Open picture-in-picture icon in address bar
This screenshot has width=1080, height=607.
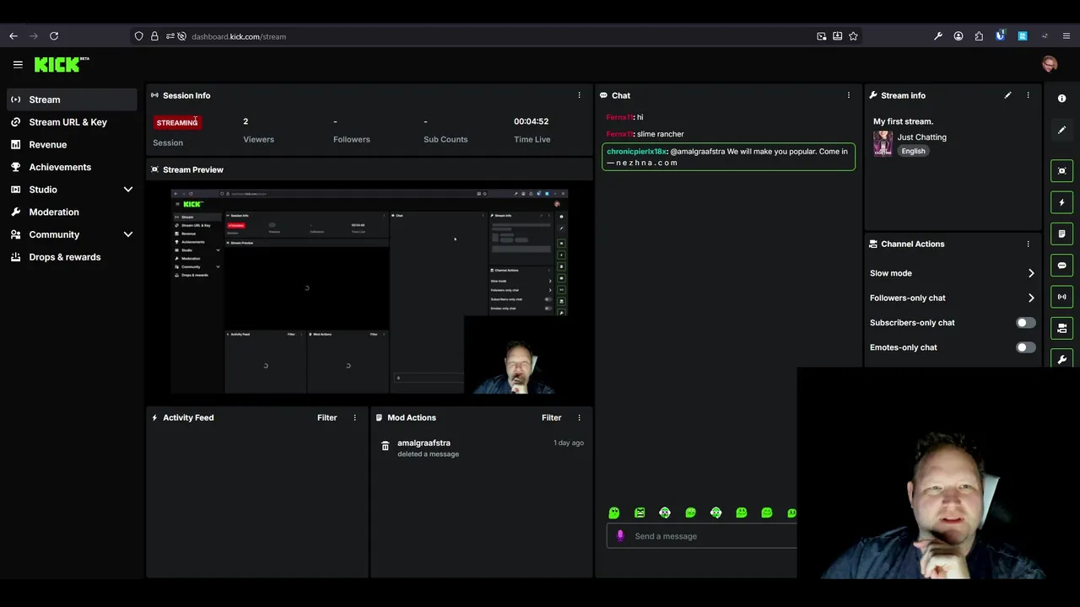(x=821, y=36)
